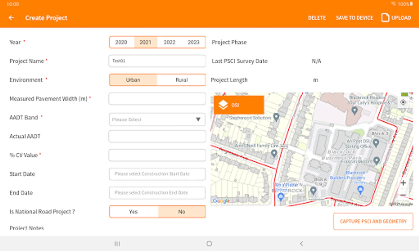Open the Upload document icon in toolbar
The height and width of the screenshot is (251, 419).
(x=385, y=18)
